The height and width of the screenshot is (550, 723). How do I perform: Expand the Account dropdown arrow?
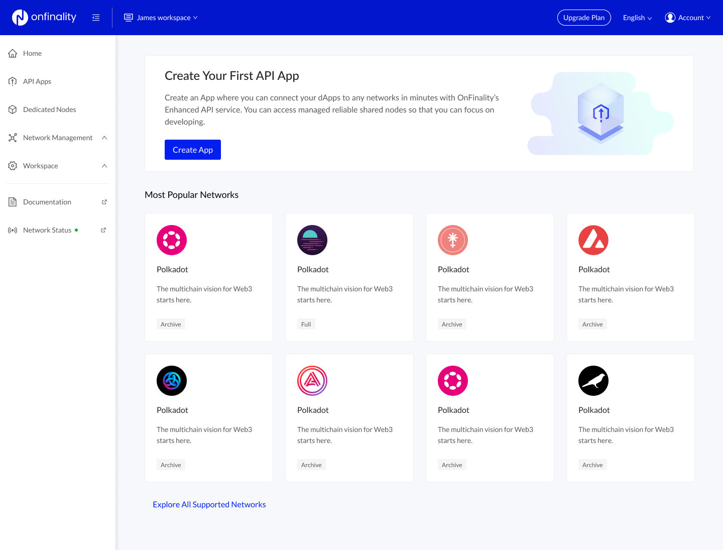point(708,18)
